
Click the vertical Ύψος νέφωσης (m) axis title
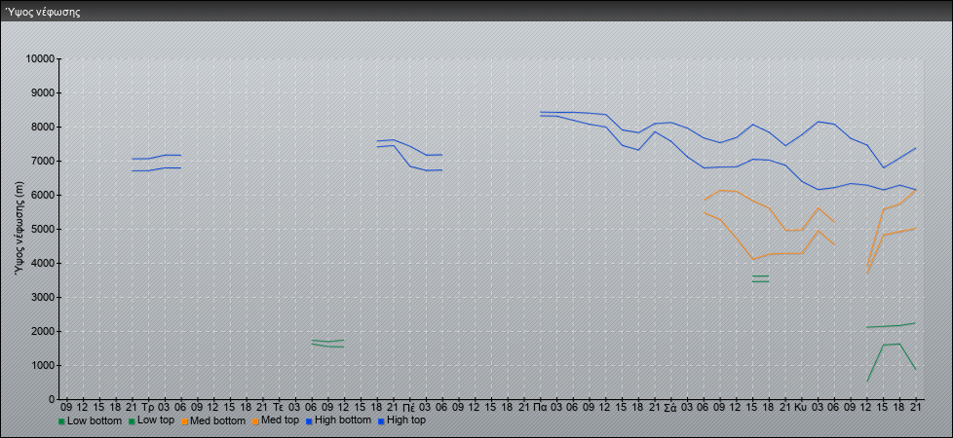[x=19, y=229]
